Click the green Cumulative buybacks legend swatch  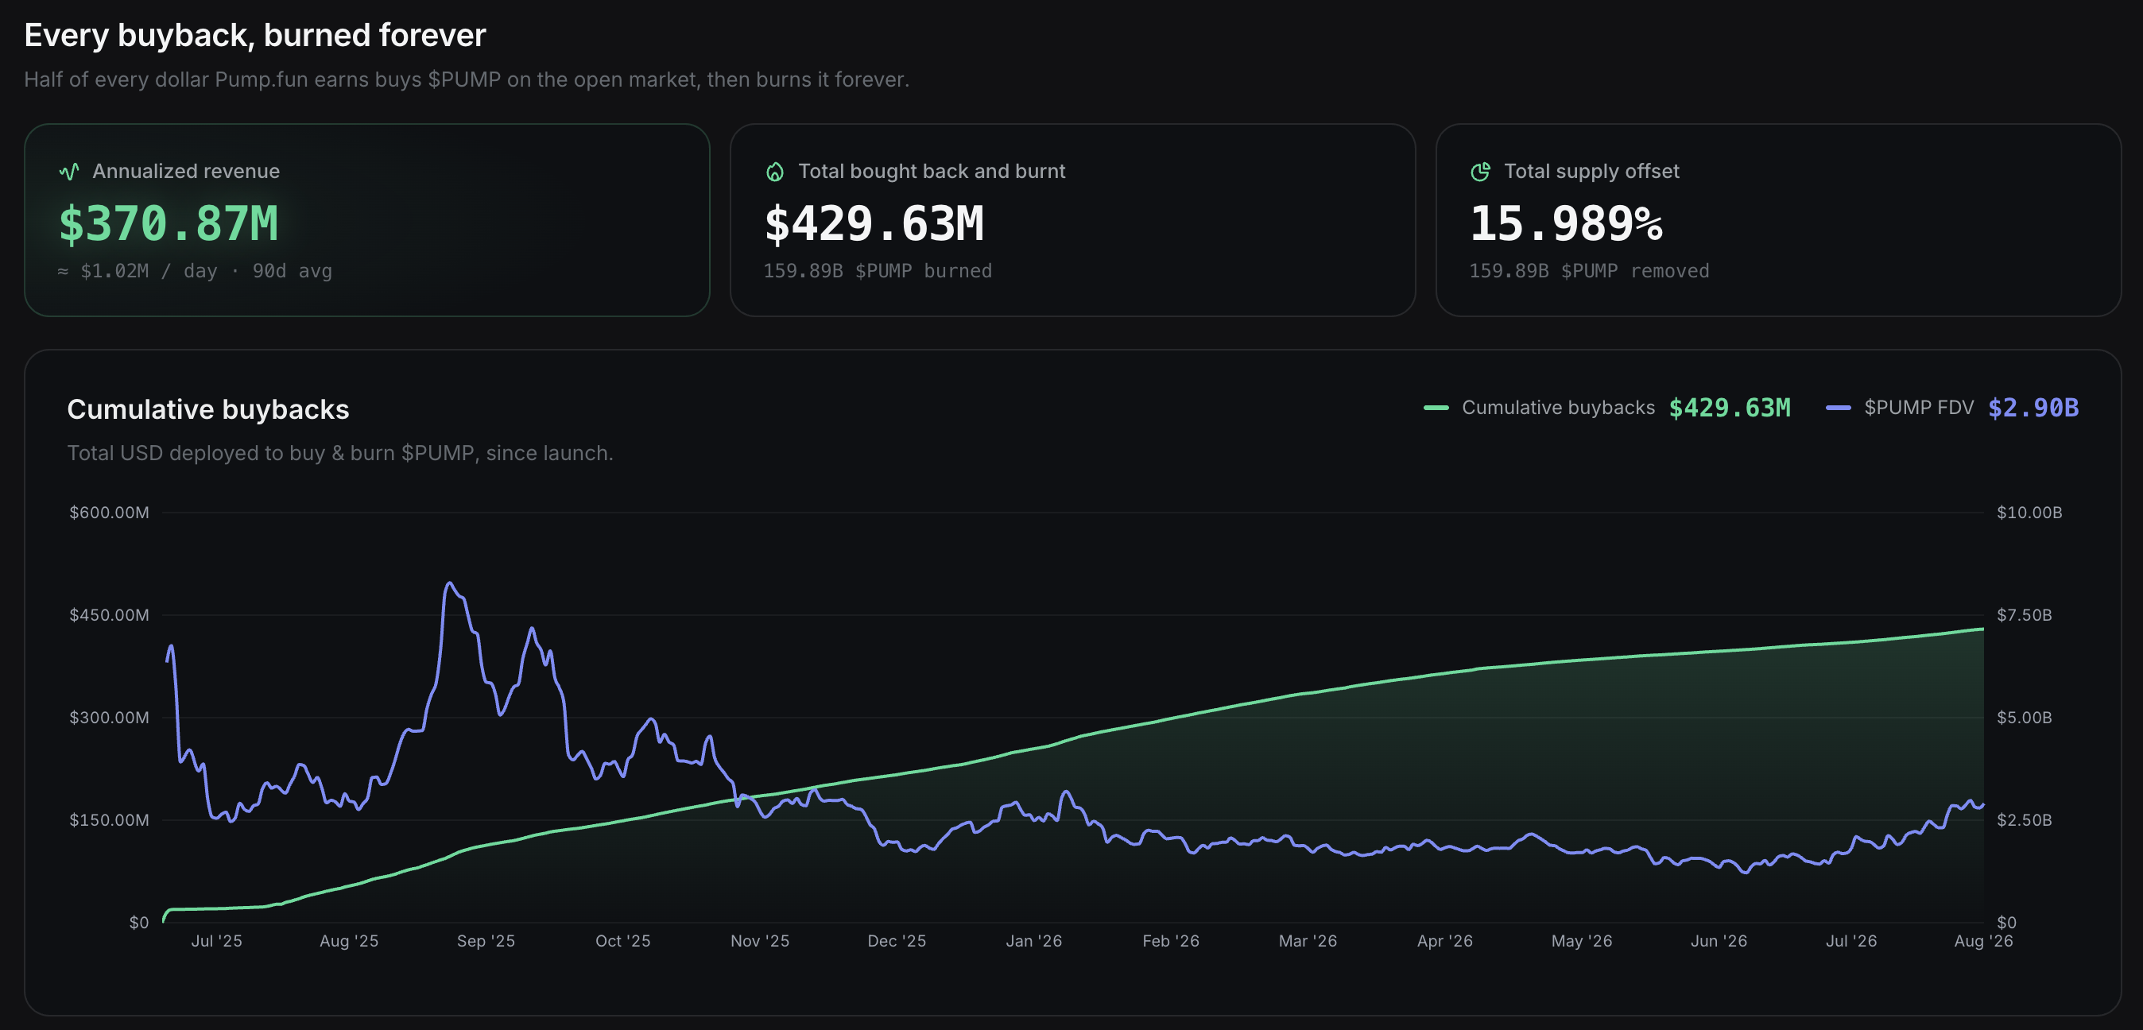point(1436,408)
